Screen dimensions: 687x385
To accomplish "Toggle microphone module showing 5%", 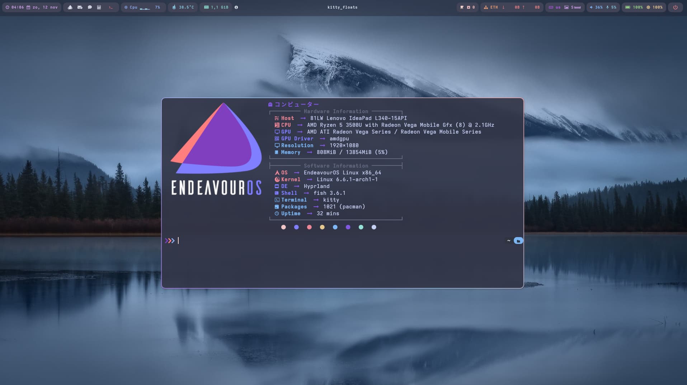I will click(x=611, y=7).
